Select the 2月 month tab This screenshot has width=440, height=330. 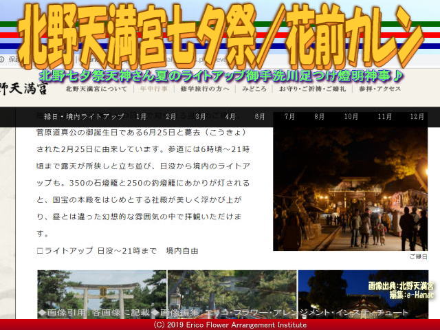170,116
